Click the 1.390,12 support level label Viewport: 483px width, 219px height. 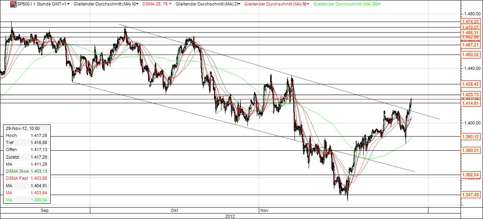click(471, 137)
